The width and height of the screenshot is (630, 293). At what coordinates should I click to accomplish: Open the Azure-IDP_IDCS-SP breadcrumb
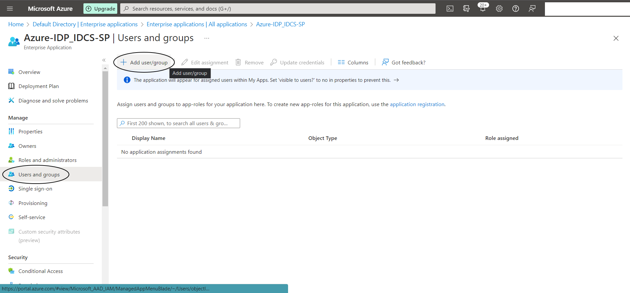(281, 24)
